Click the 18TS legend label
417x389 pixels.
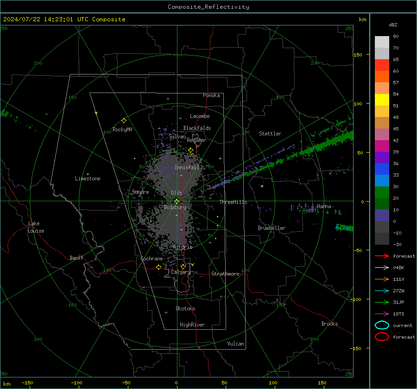click(x=398, y=314)
